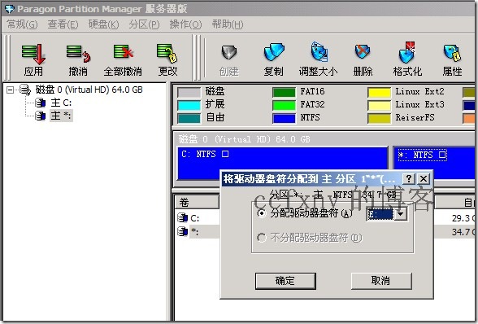Collapse the Disk 0 tree node
The height and width of the screenshot is (324, 478).
coord(10,90)
